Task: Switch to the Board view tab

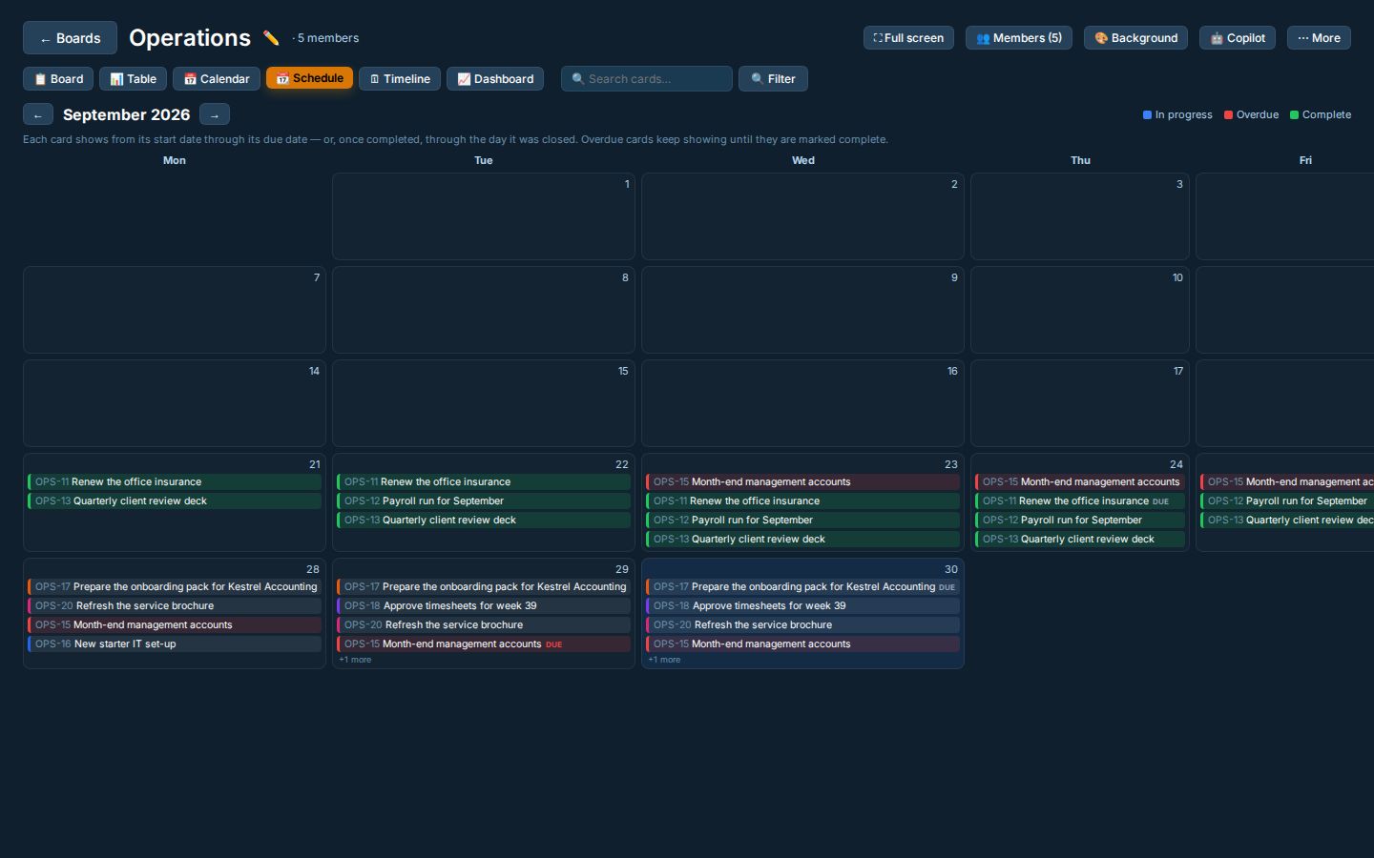Action: click(x=58, y=79)
